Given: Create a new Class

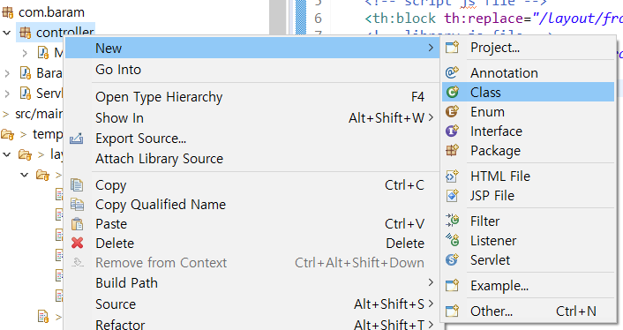Looking at the screenshot, I should click(528, 92).
